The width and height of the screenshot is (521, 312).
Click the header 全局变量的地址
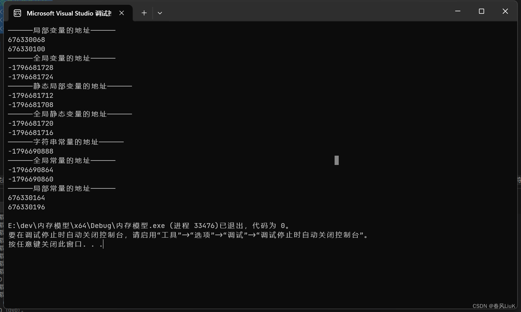[62, 58]
